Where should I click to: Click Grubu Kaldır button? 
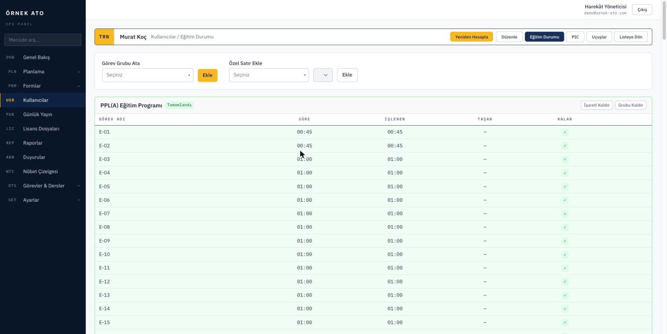(x=630, y=105)
